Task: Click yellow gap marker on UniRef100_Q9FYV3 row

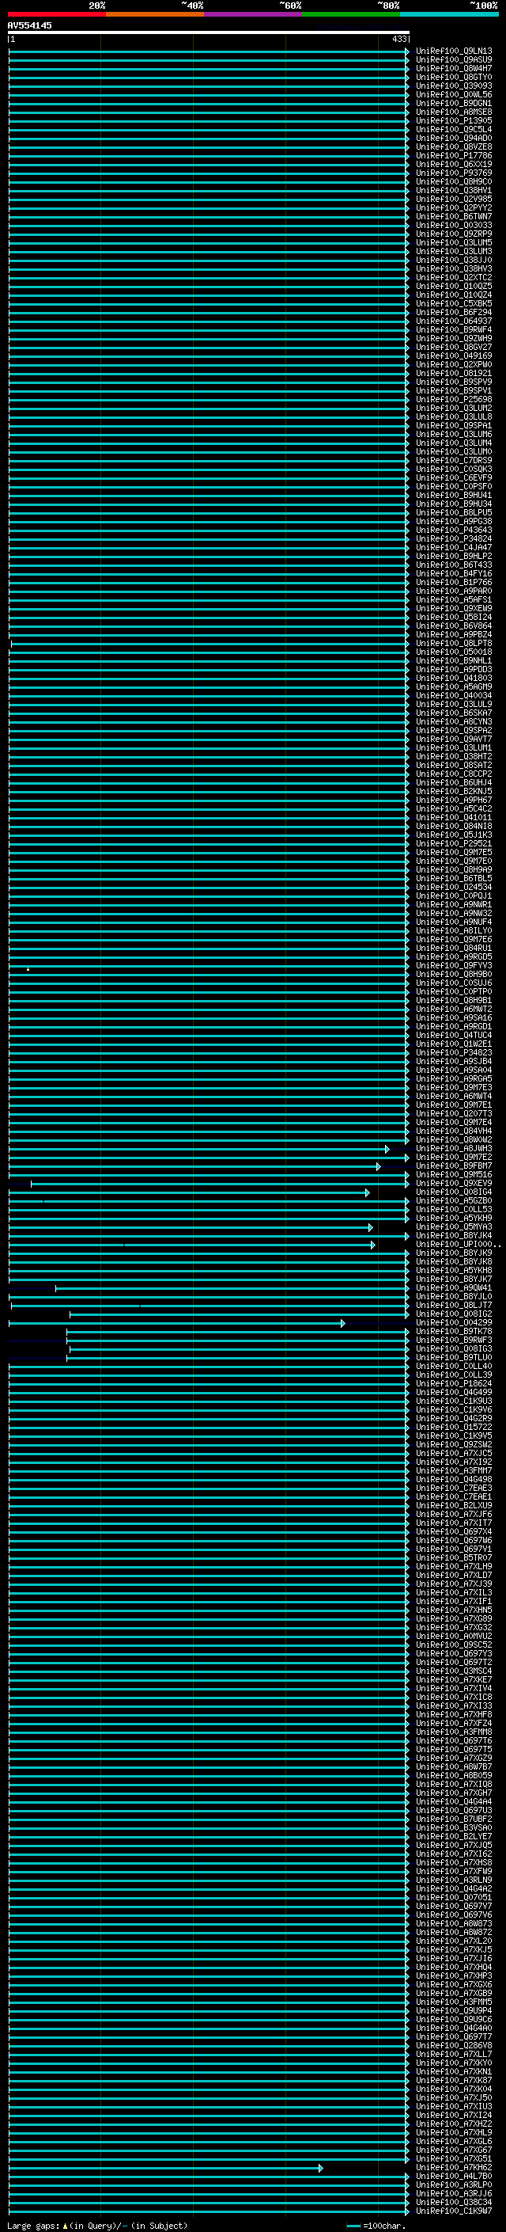Action: (28, 968)
